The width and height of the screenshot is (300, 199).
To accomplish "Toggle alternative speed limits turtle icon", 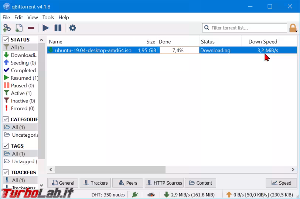I will coord(151,195).
